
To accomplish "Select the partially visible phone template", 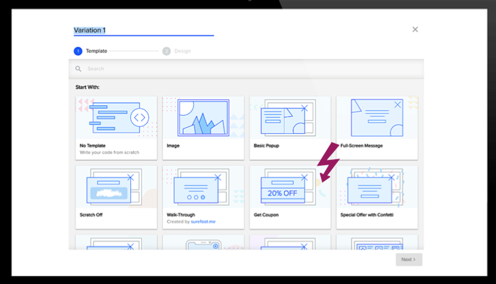I will click(203, 243).
